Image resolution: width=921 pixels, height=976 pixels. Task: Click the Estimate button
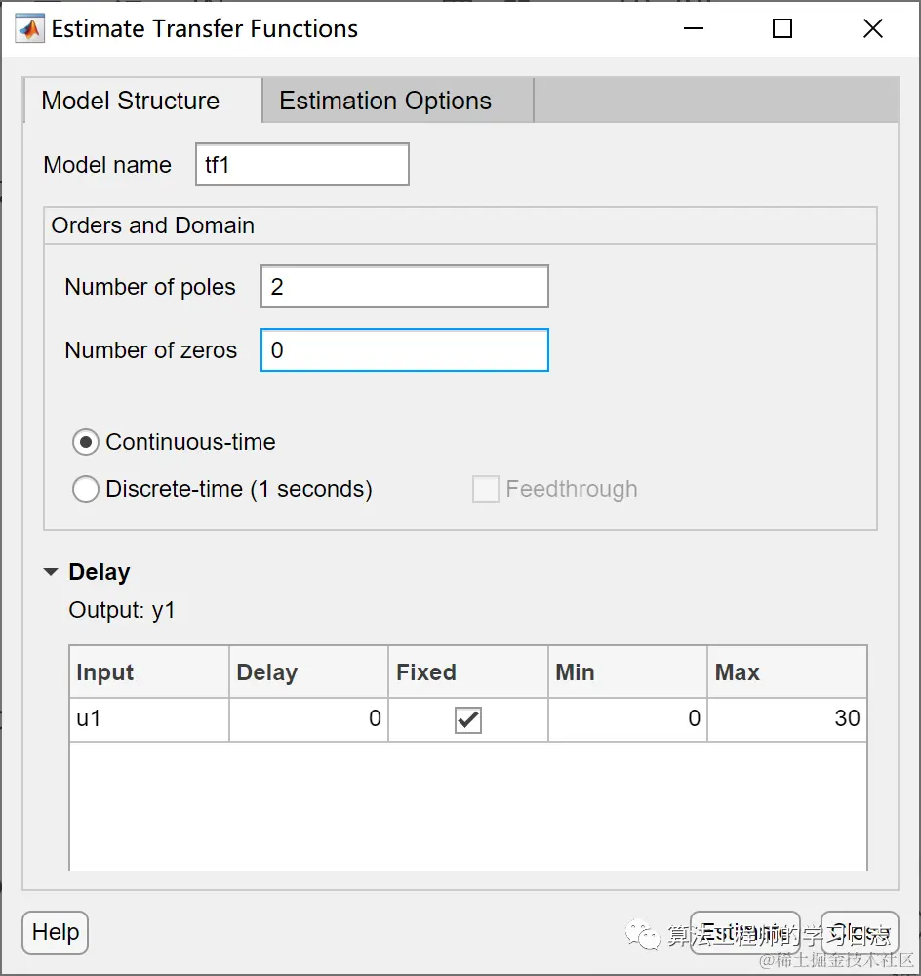[745, 932]
